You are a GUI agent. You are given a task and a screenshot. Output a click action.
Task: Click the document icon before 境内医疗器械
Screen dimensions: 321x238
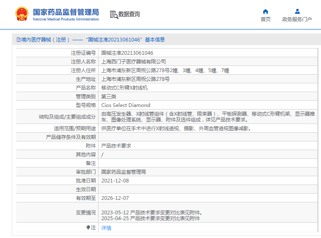[x=18, y=40]
